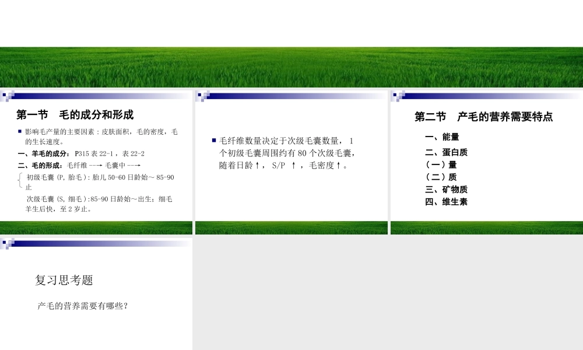Click the outline item 三、矿物质
The image size is (583, 350).
click(446, 190)
